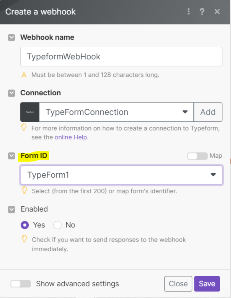The width and height of the screenshot is (231, 298).
Task: Click the Close button
Action: tap(178, 284)
